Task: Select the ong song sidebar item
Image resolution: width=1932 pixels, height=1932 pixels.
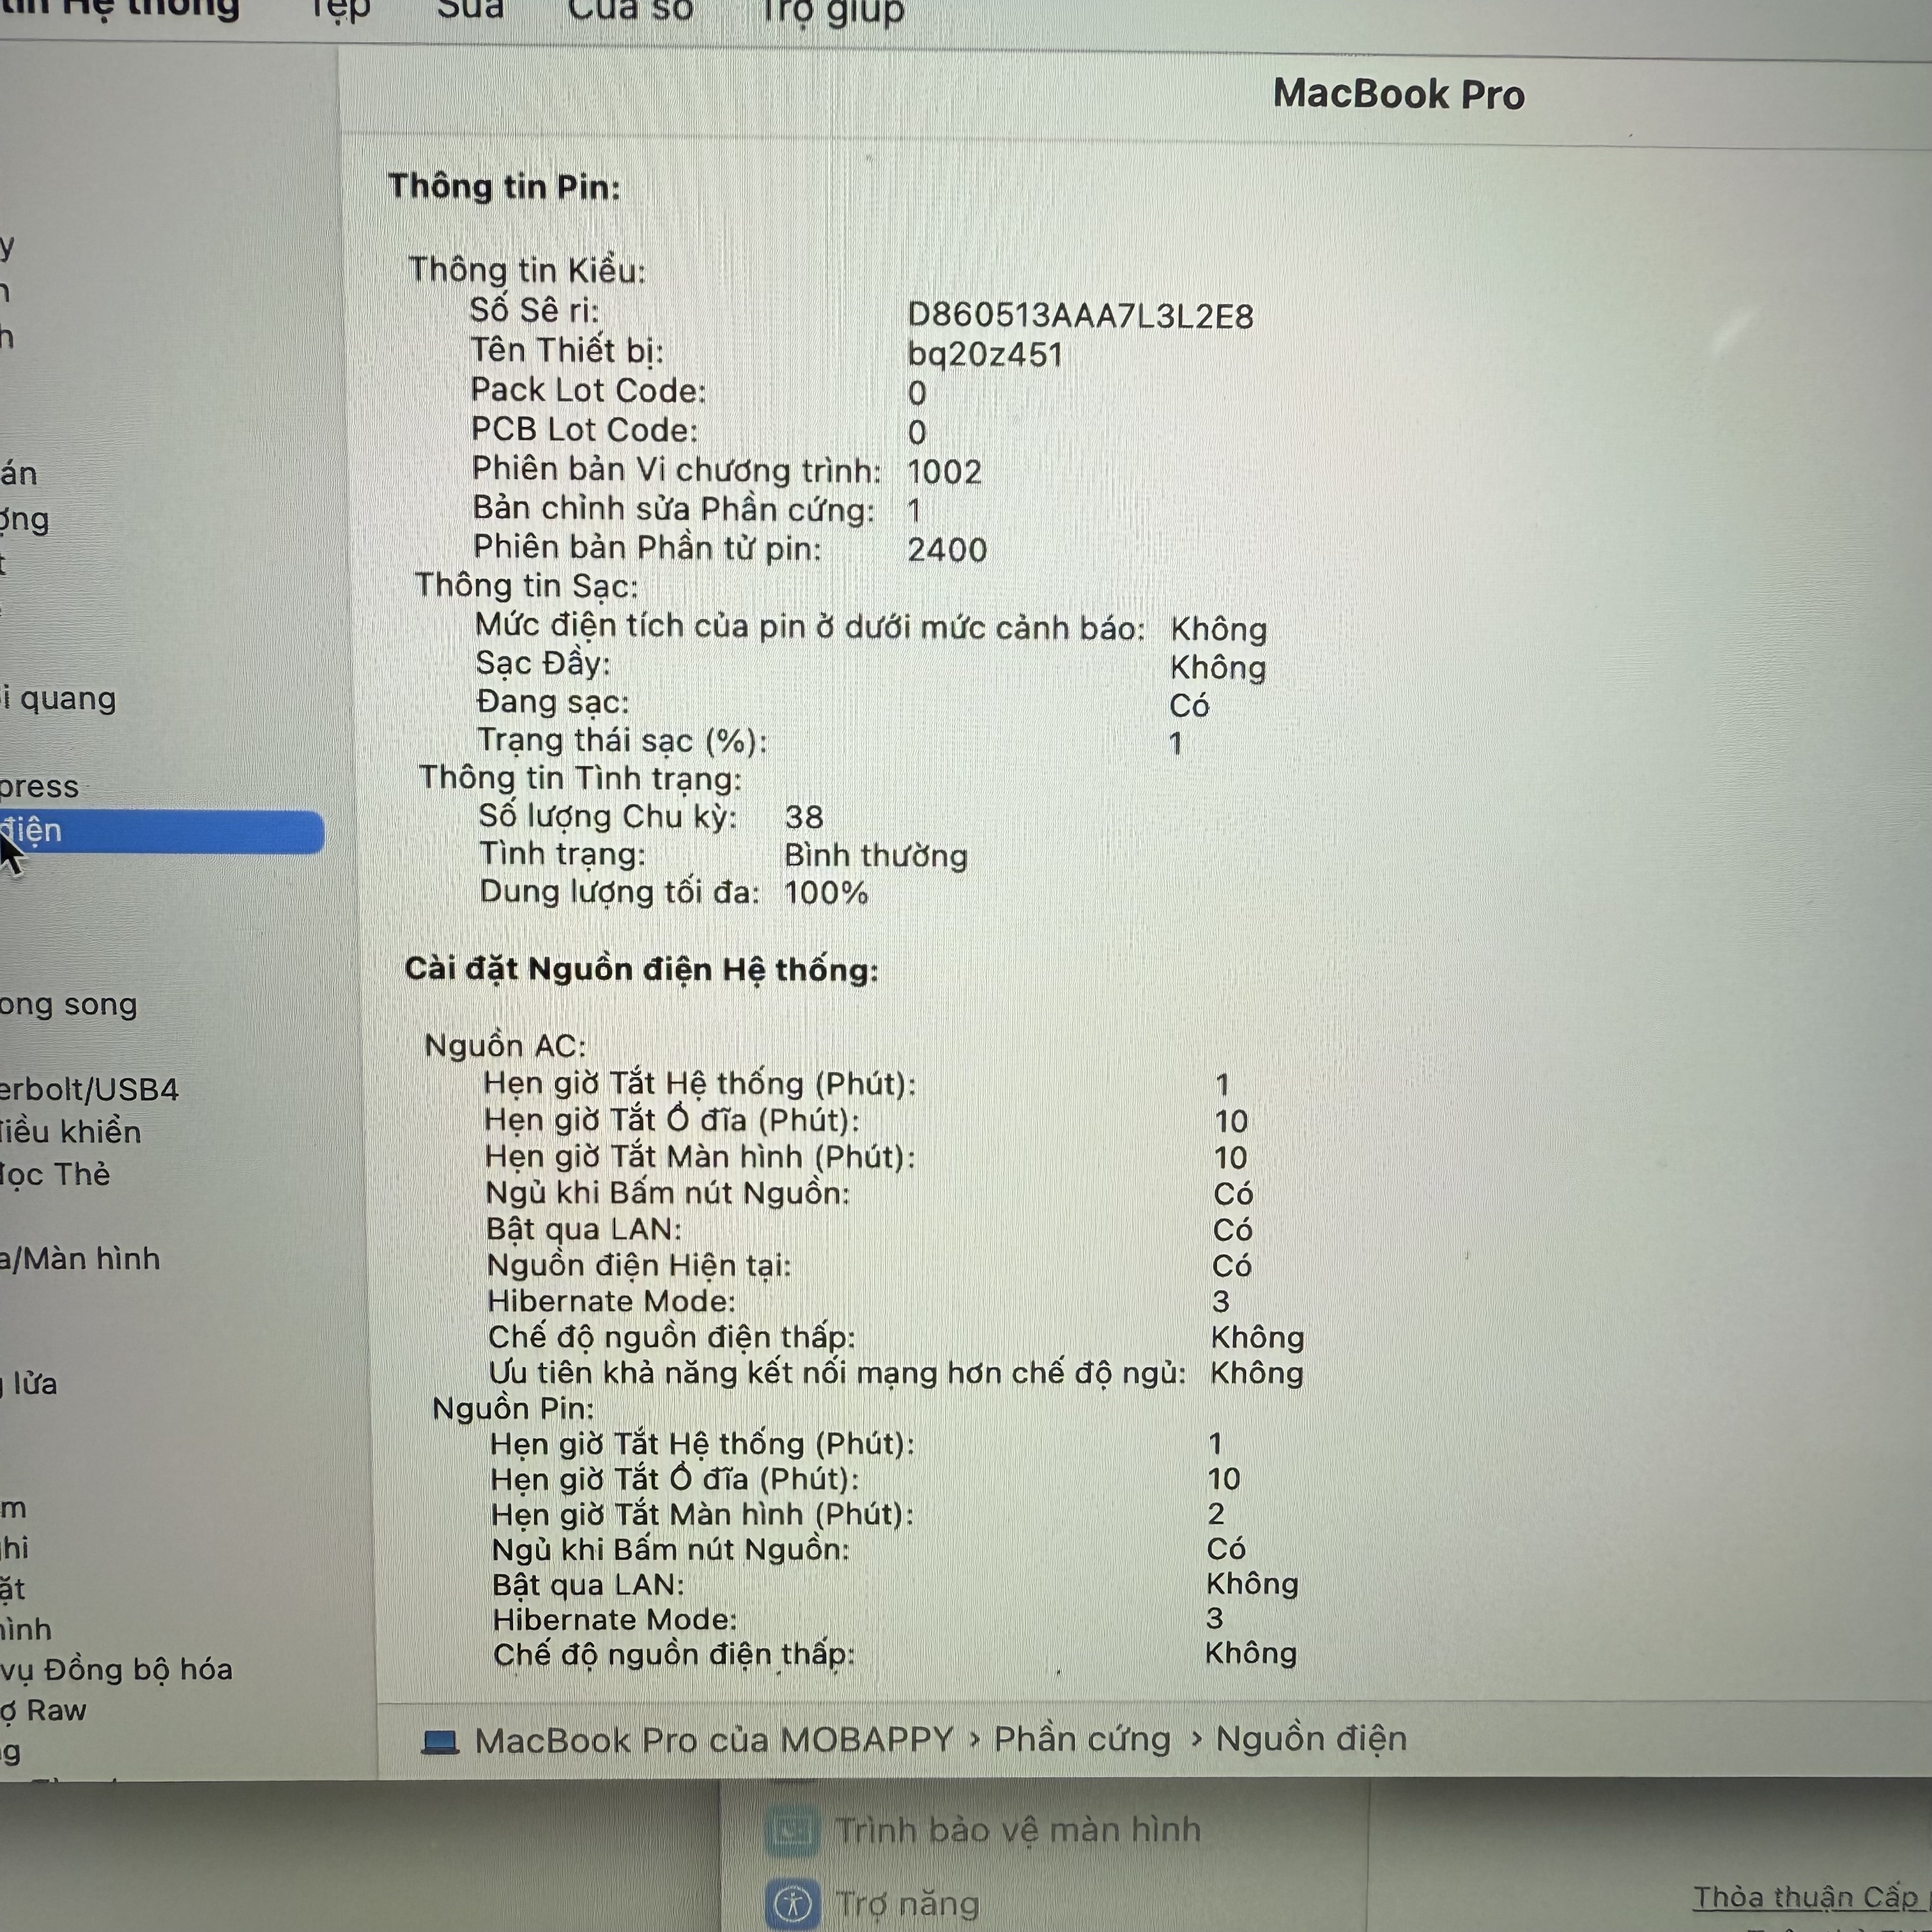Action: (x=68, y=1004)
